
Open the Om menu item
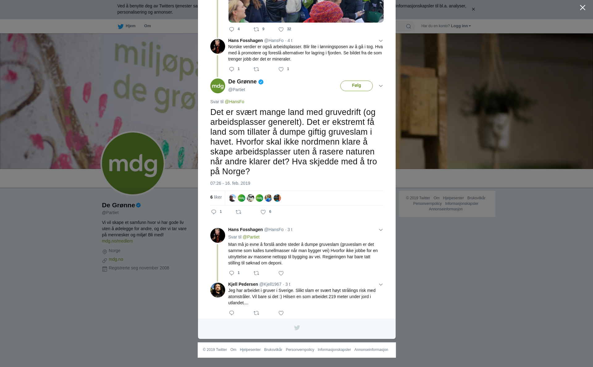pos(147,26)
